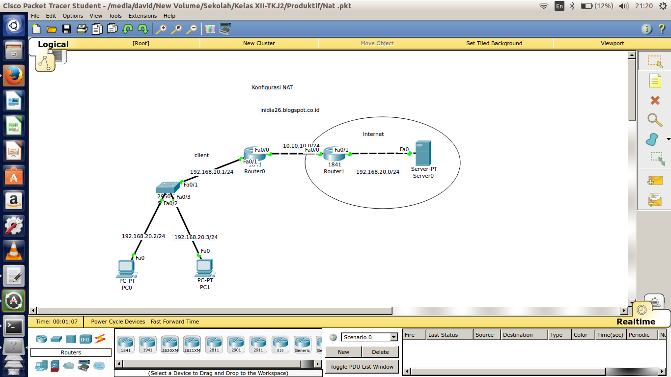671x377 pixels.
Task: Click Fast Forward Time
Action: [175, 322]
